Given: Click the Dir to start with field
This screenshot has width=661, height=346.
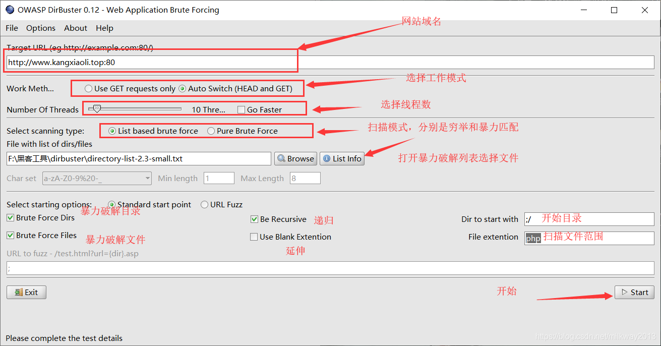Looking at the screenshot, I should 589,219.
